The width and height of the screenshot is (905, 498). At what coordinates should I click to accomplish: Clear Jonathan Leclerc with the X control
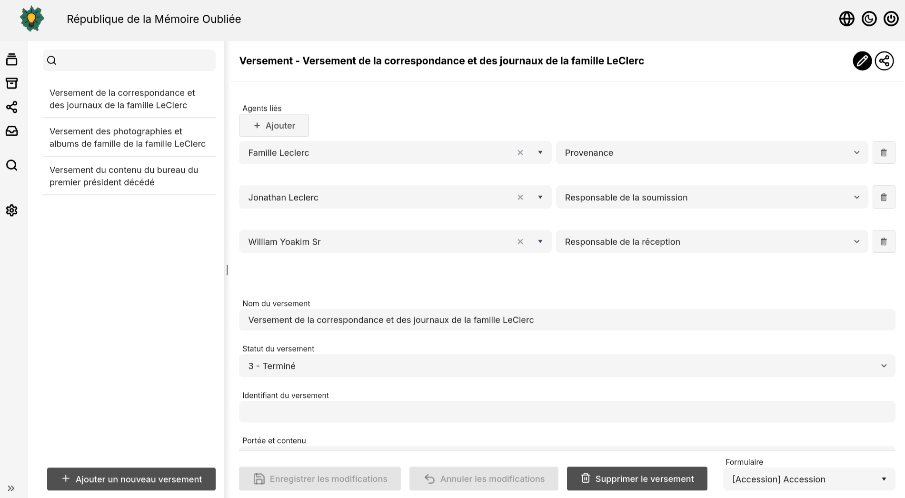point(520,197)
